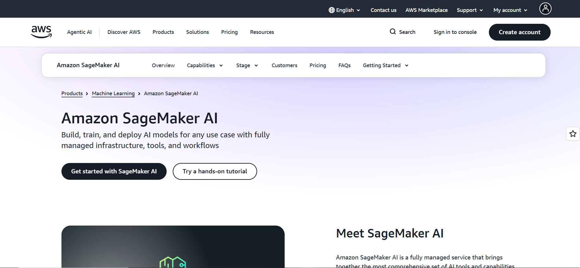This screenshot has width=580, height=268.
Task: Click the SageMaker green house icon
Action: (173, 262)
